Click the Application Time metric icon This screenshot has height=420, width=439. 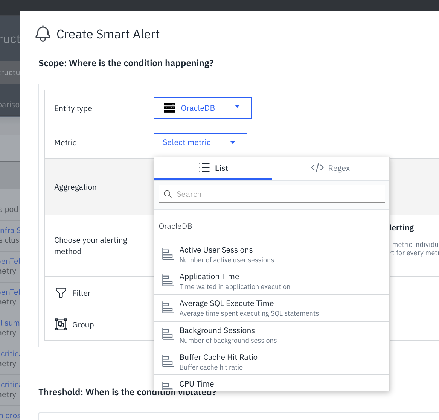(168, 281)
